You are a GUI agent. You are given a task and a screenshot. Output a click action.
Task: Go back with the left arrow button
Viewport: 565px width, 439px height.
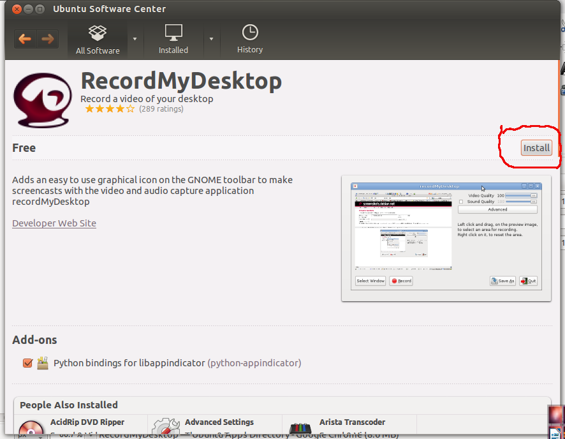(x=25, y=39)
